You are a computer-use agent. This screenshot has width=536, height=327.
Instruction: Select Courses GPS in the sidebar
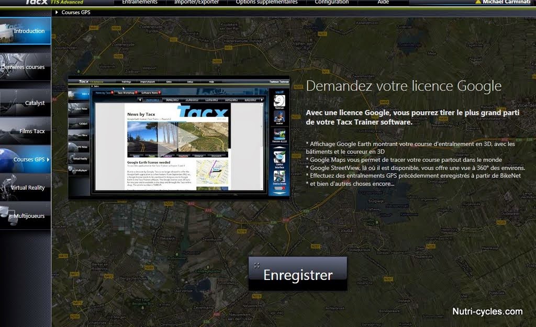click(25, 159)
